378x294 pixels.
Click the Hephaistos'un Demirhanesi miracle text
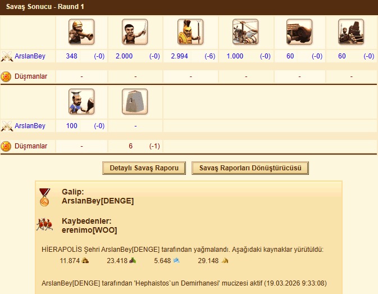[x=184, y=283]
